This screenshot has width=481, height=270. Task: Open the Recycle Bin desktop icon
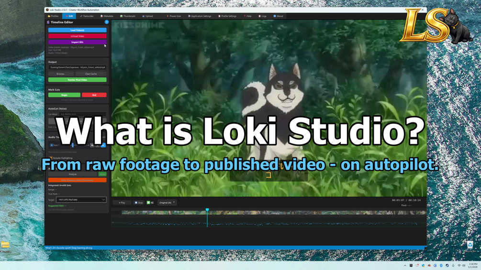[x=470, y=246]
